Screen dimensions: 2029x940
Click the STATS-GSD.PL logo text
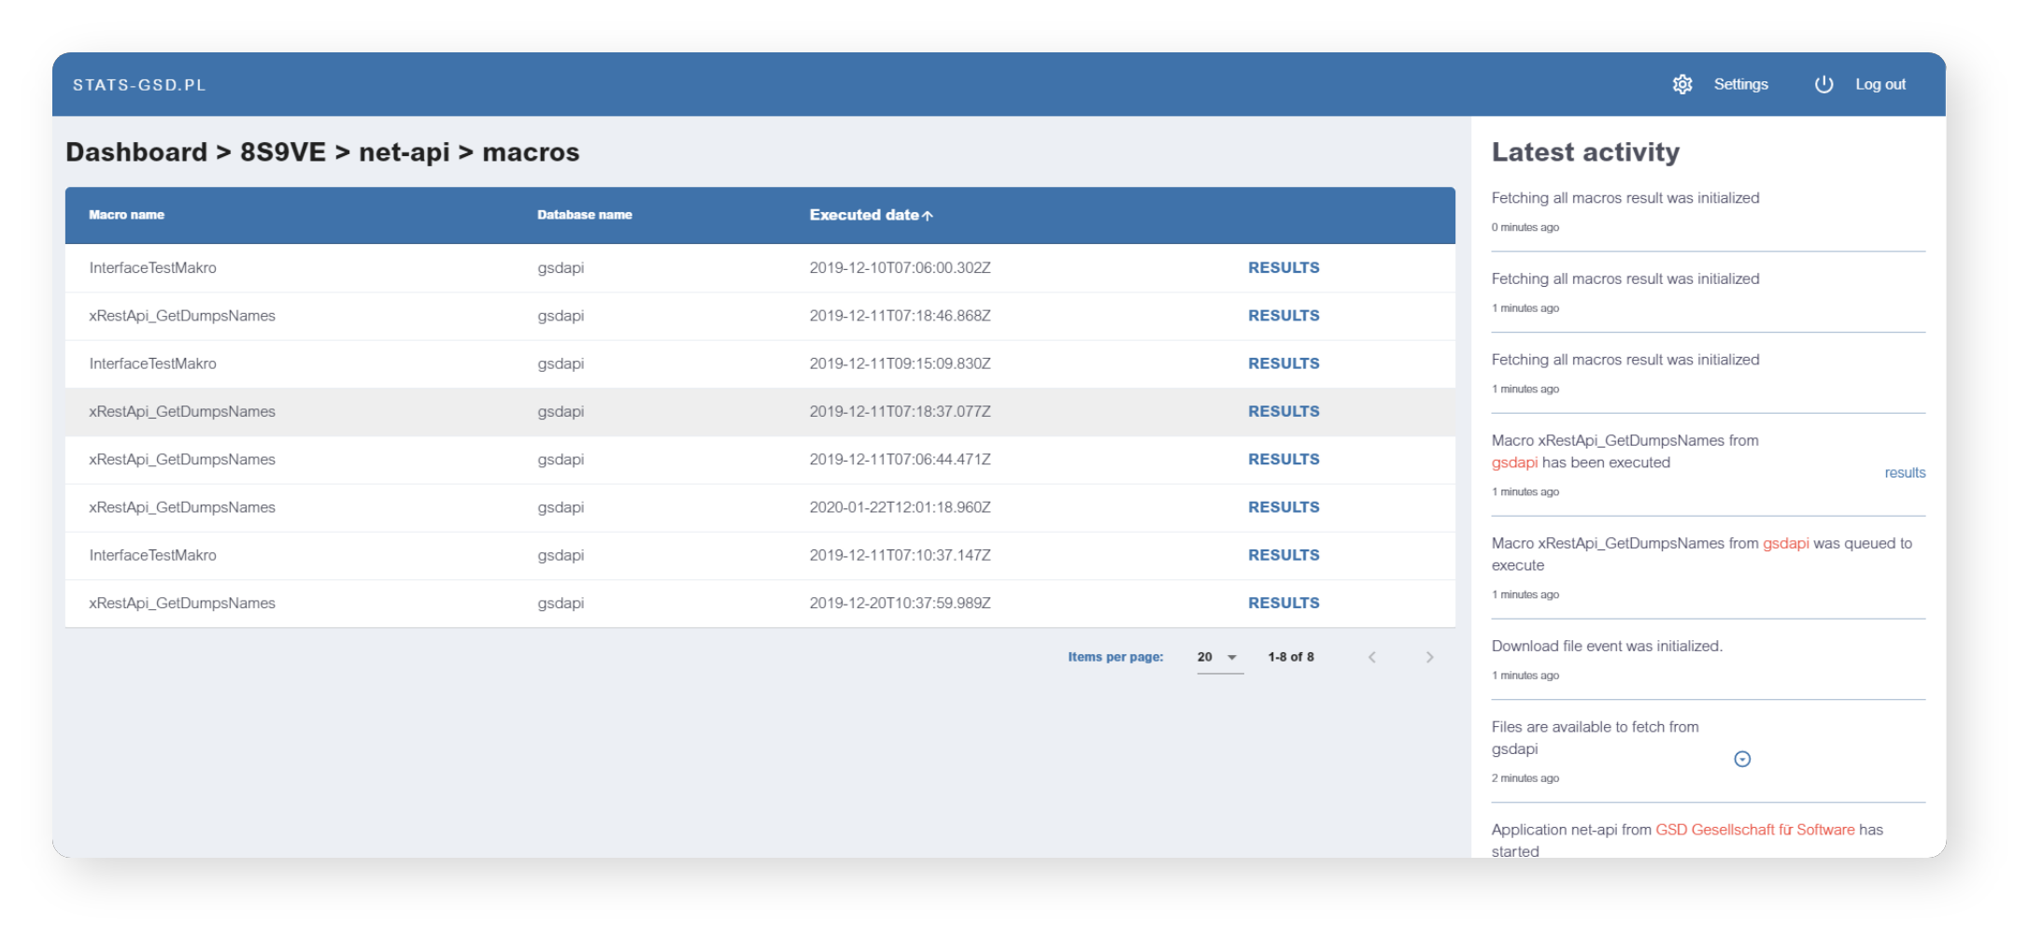tap(139, 85)
